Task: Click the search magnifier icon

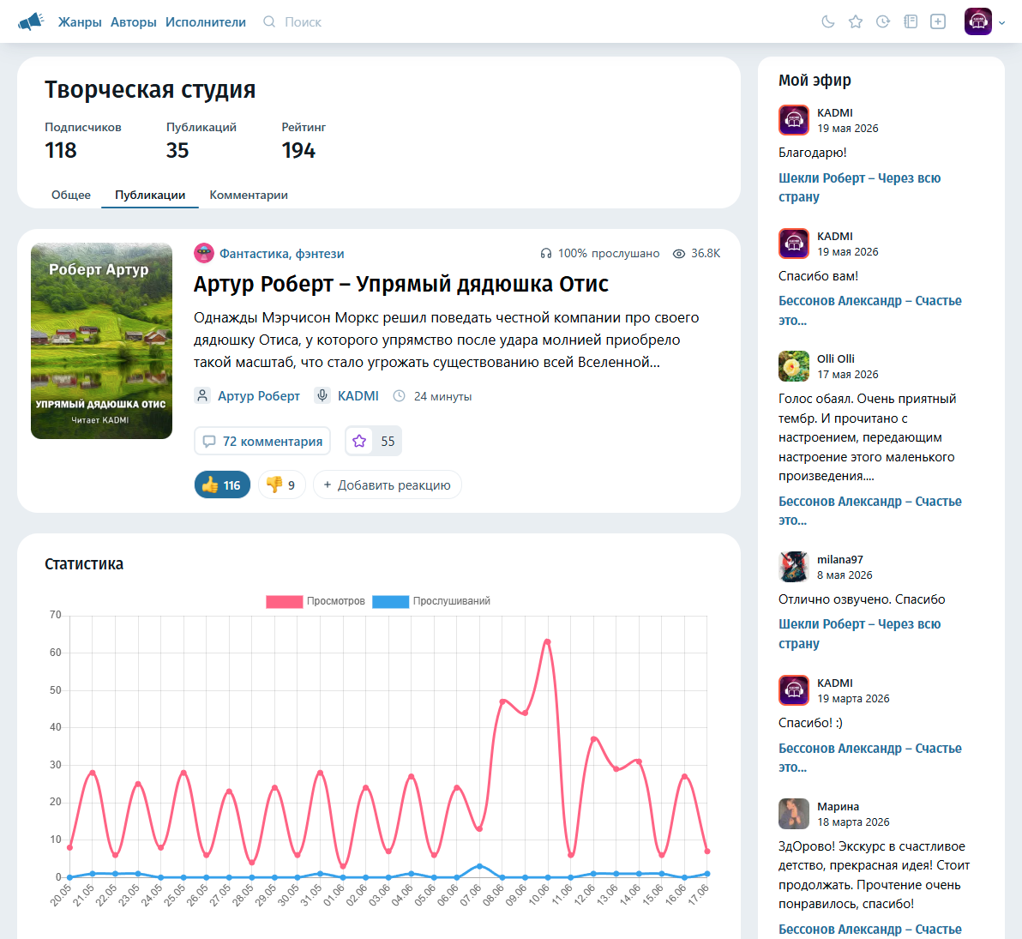Action: point(268,21)
